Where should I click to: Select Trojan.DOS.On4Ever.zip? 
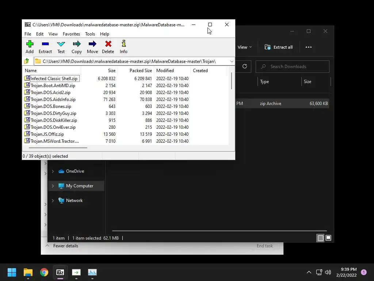point(53,127)
